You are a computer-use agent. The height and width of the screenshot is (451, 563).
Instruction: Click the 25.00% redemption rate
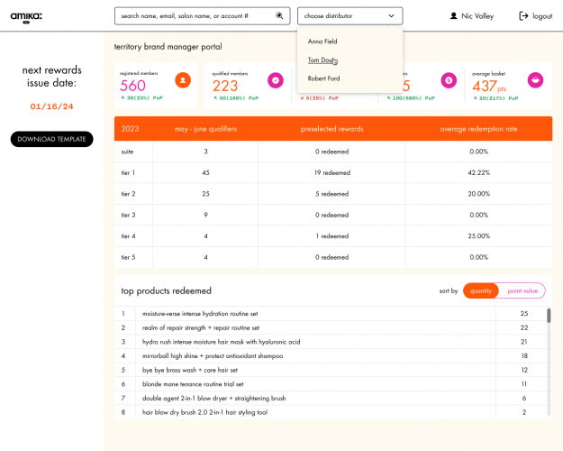[478, 236]
